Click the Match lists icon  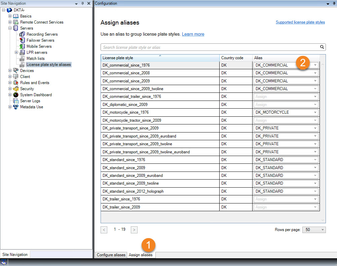[x=23, y=59]
